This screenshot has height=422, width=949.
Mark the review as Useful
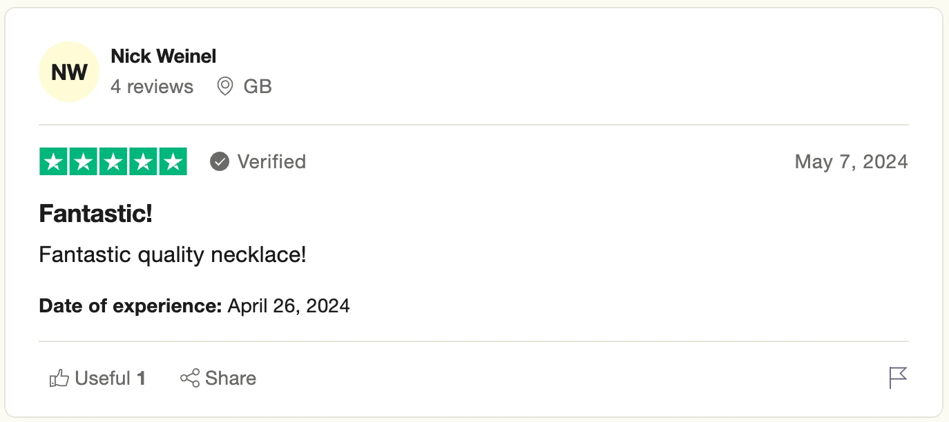click(x=102, y=378)
